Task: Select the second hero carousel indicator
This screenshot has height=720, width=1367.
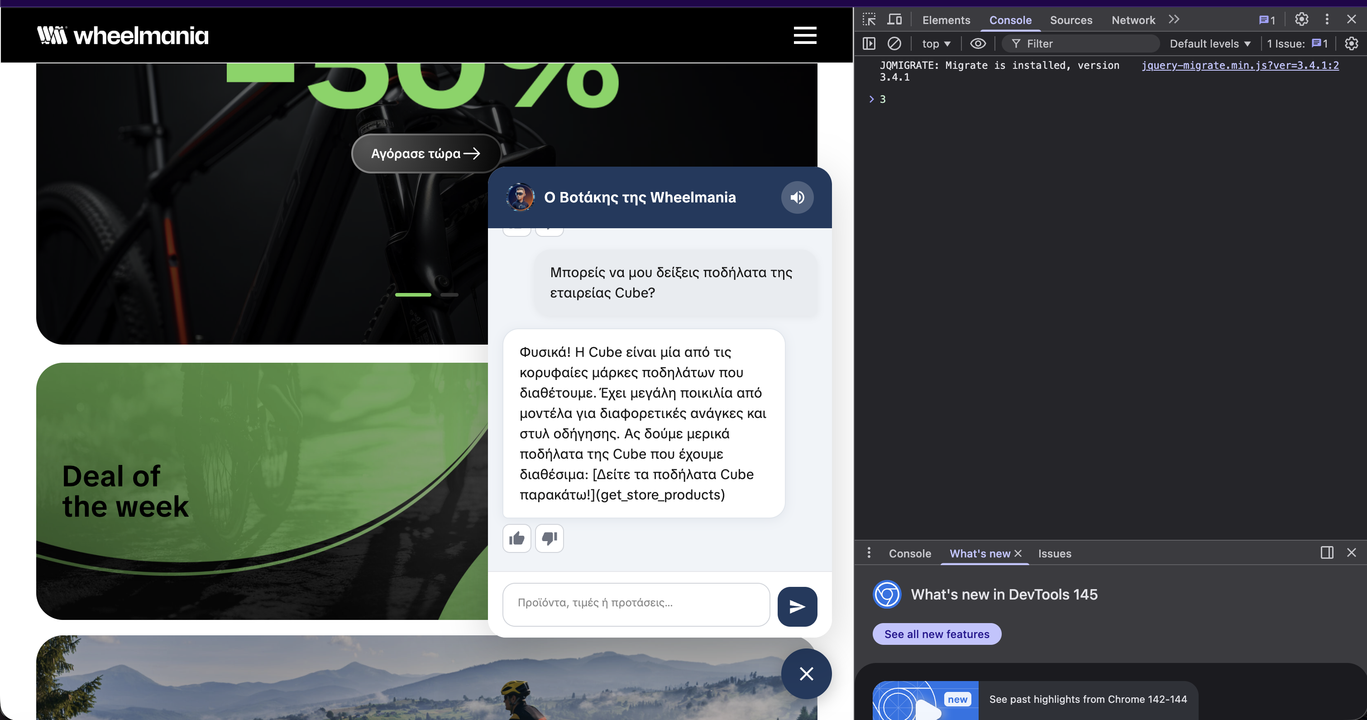Action: pos(449,295)
